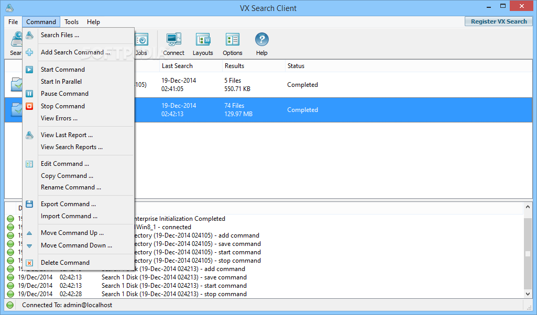Click the Register VX Search button
This screenshot has width=537, height=315.
(x=499, y=21)
